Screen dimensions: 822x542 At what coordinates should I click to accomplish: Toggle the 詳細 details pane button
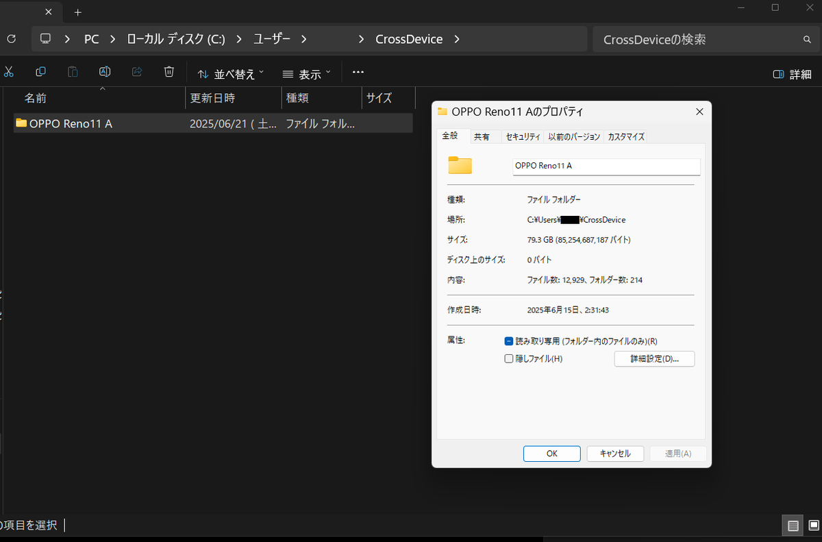point(792,74)
